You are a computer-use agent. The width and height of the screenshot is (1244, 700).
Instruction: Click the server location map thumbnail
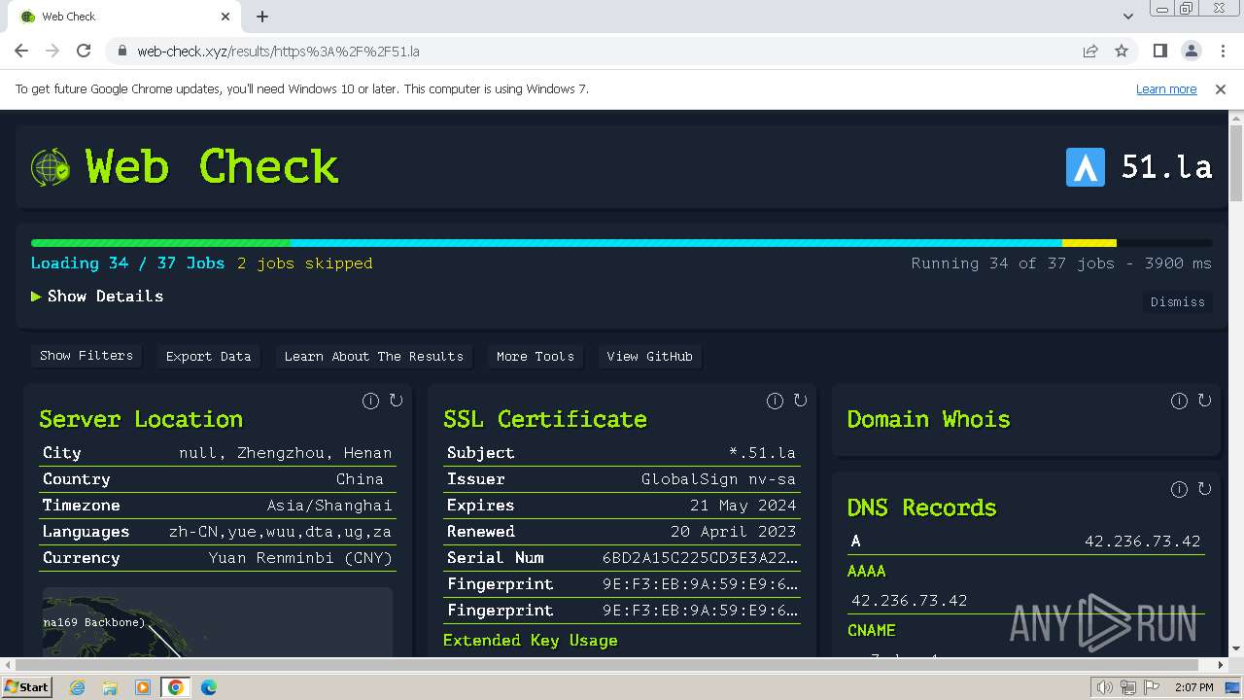[218, 622]
